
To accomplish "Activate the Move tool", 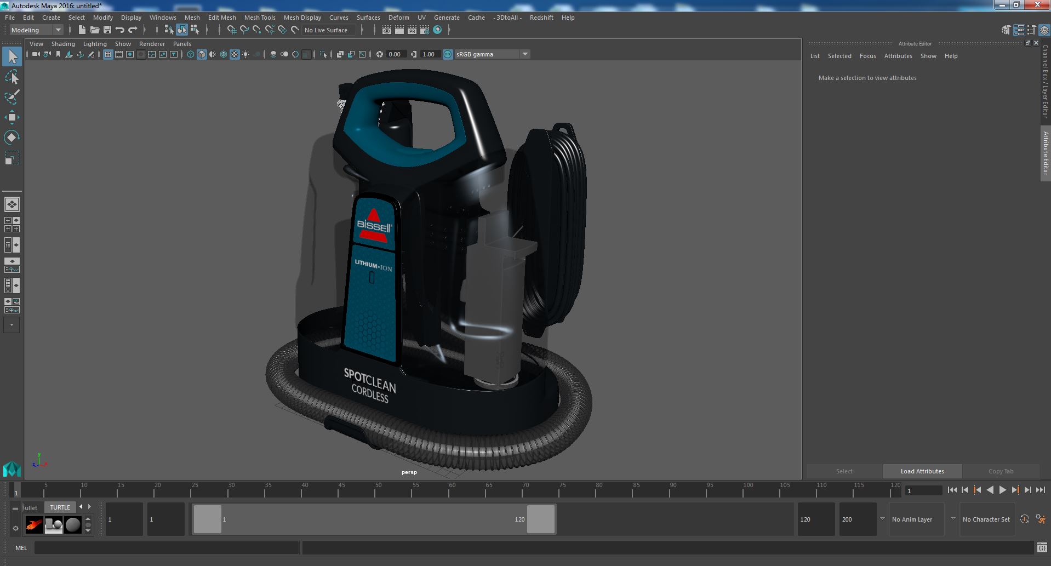I will pyautogui.click(x=12, y=117).
